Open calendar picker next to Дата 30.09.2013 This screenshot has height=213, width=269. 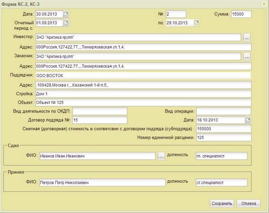click(x=66, y=14)
